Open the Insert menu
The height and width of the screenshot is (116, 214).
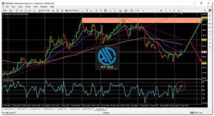click(20, 6)
